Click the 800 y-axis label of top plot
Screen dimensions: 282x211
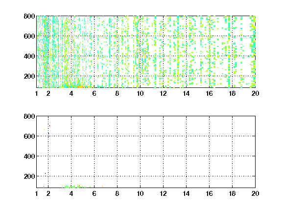point(29,16)
